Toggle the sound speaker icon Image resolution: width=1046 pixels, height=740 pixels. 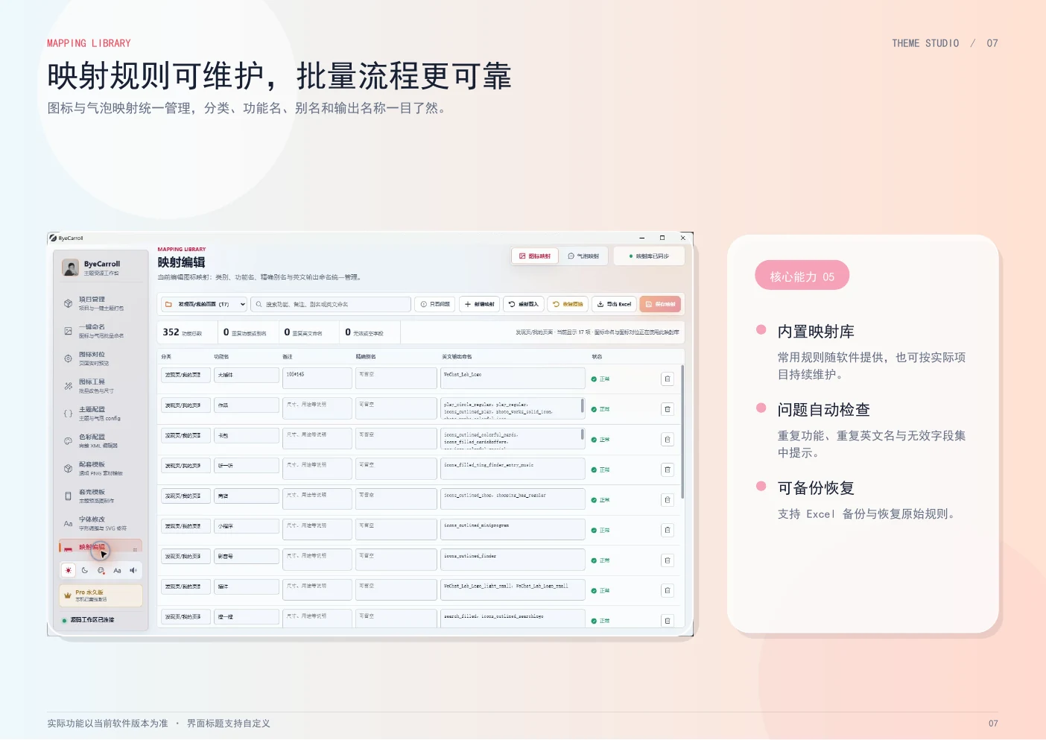(x=133, y=570)
